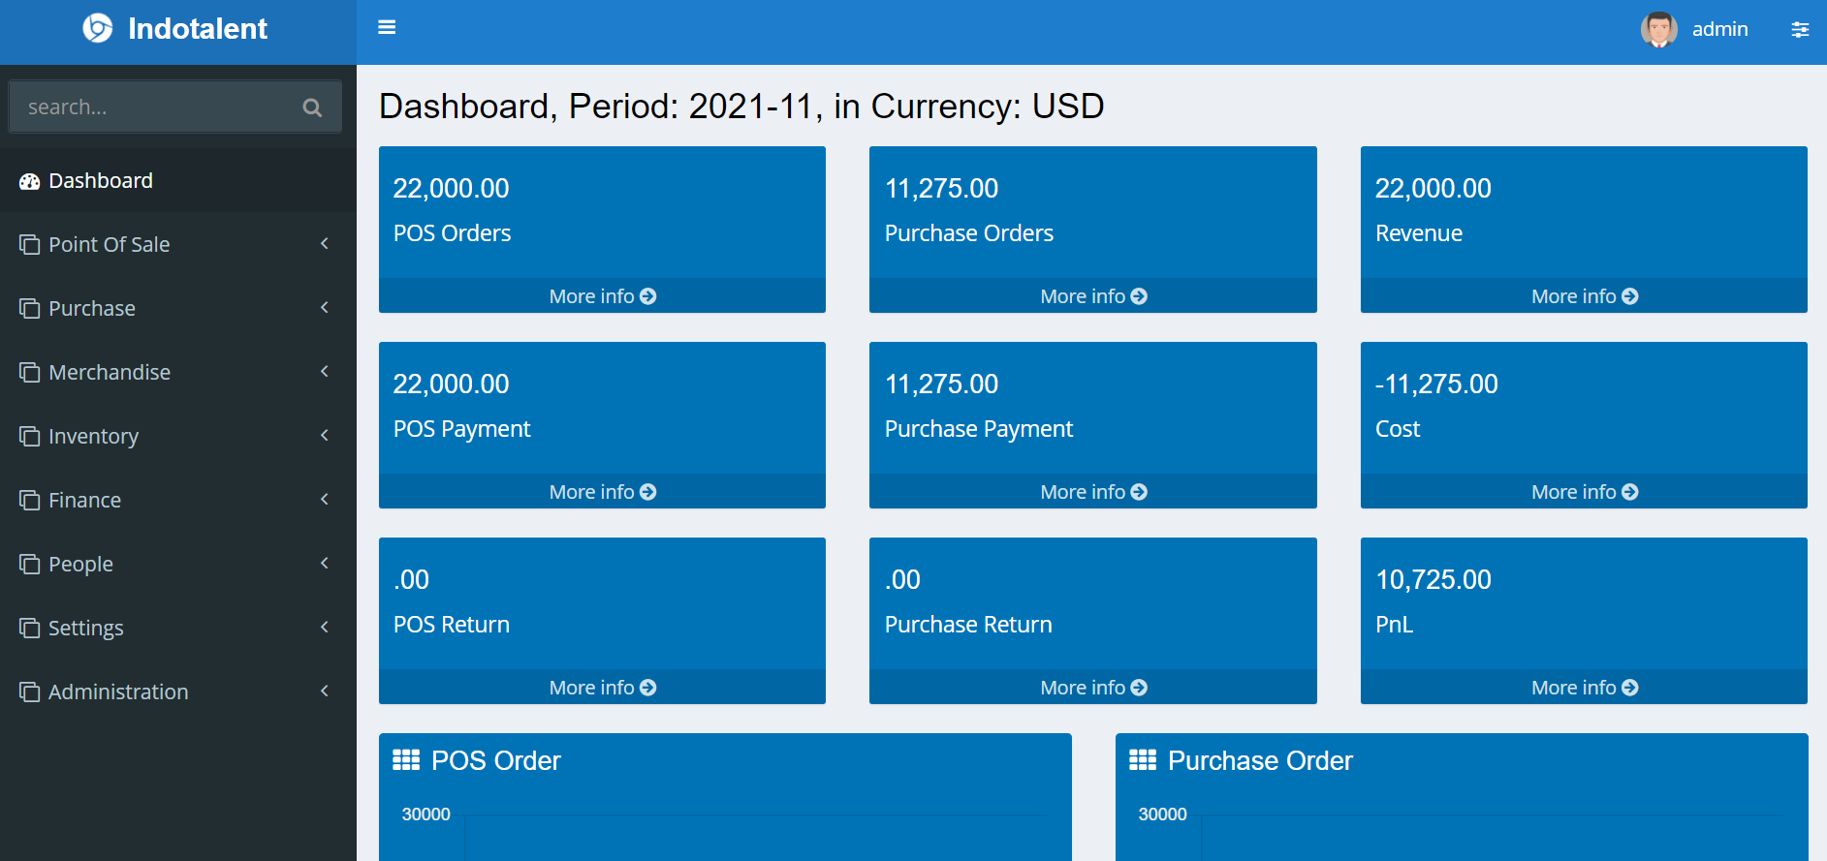1827x861 pixels.
Task: Focus the sidebar search field
Action: [x=155, y=108]
